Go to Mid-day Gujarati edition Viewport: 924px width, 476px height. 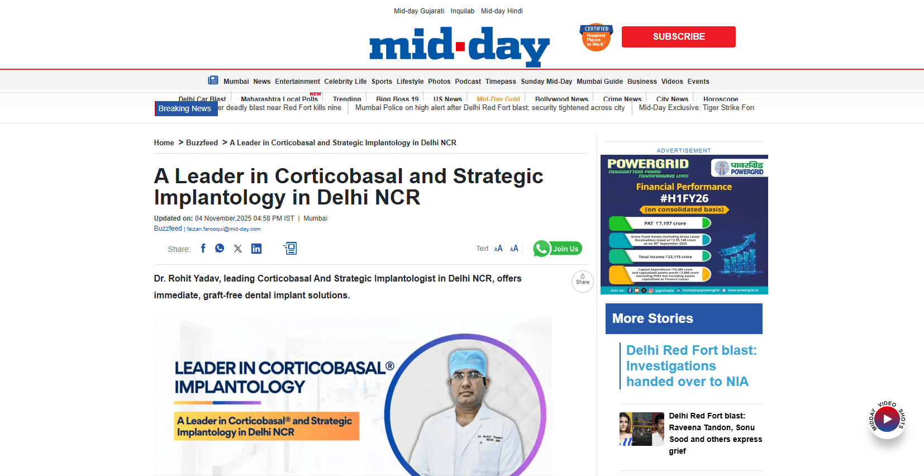pyautogui.click(x=419, y=11)
